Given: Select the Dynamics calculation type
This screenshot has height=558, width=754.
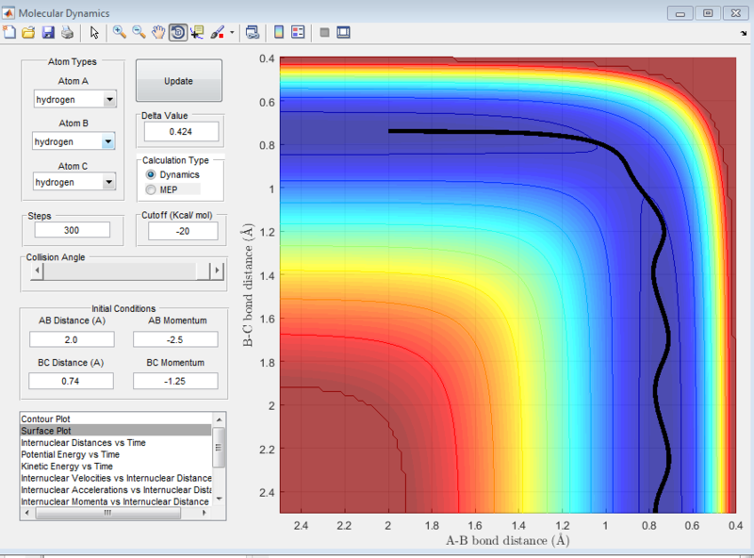Looking at the screenshot, I should [x=151, y=175].
